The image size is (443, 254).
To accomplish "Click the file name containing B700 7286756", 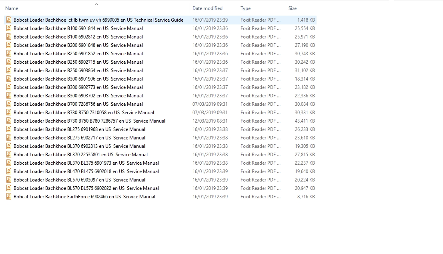I will 78,104.
